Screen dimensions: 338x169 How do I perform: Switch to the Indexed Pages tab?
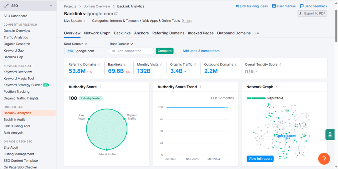click(x=201, y=33)
